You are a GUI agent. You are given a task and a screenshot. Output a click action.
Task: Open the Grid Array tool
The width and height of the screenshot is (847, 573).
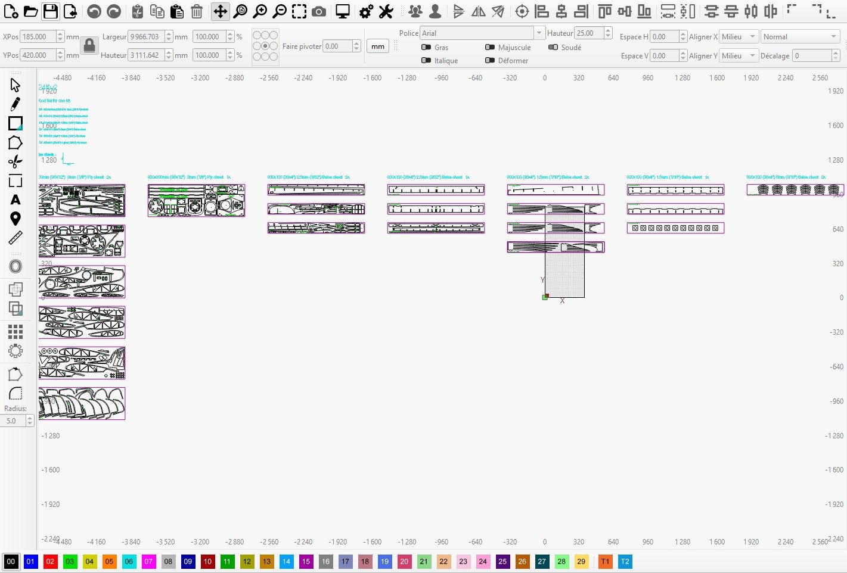(15, 331)
